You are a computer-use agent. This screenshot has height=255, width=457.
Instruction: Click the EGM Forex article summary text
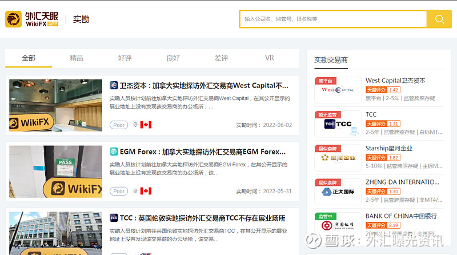[198, 169]
